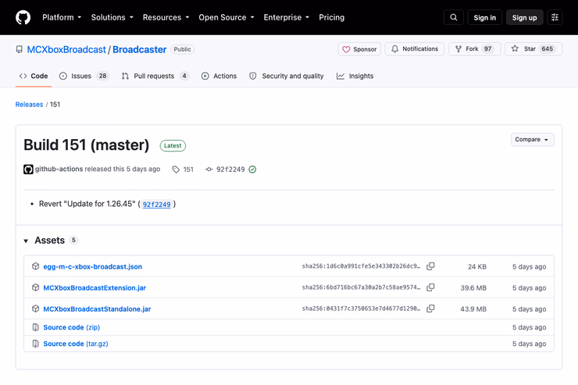Fork the repository
Image resolution: width=578 pixels, height=385 pixels.
(x=474, y=49)
